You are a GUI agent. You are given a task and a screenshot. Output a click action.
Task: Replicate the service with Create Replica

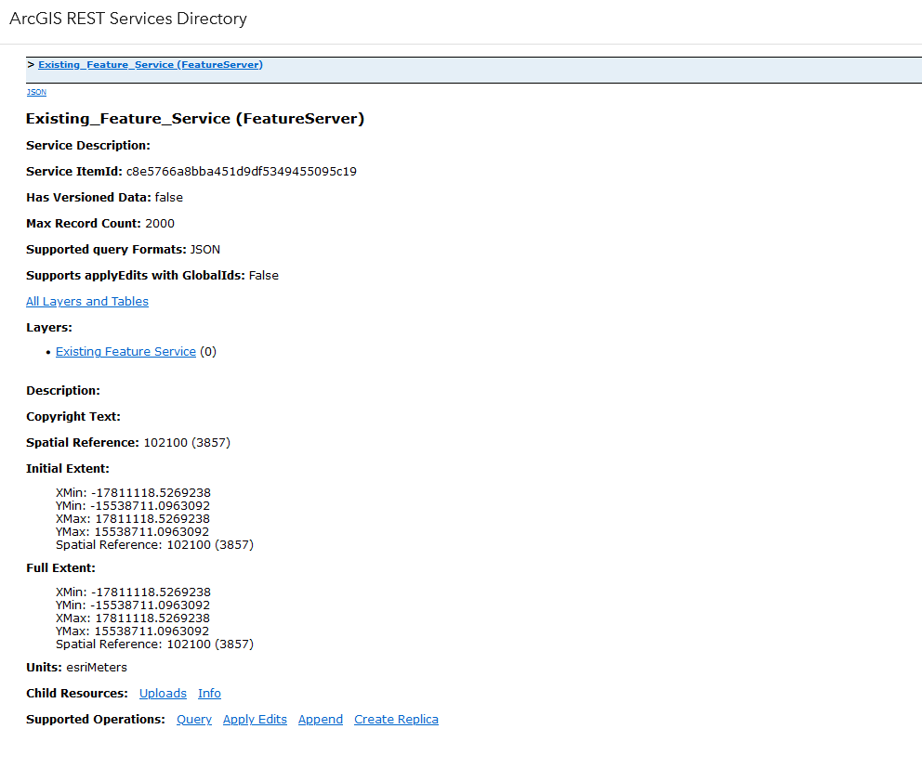(396, 719)
